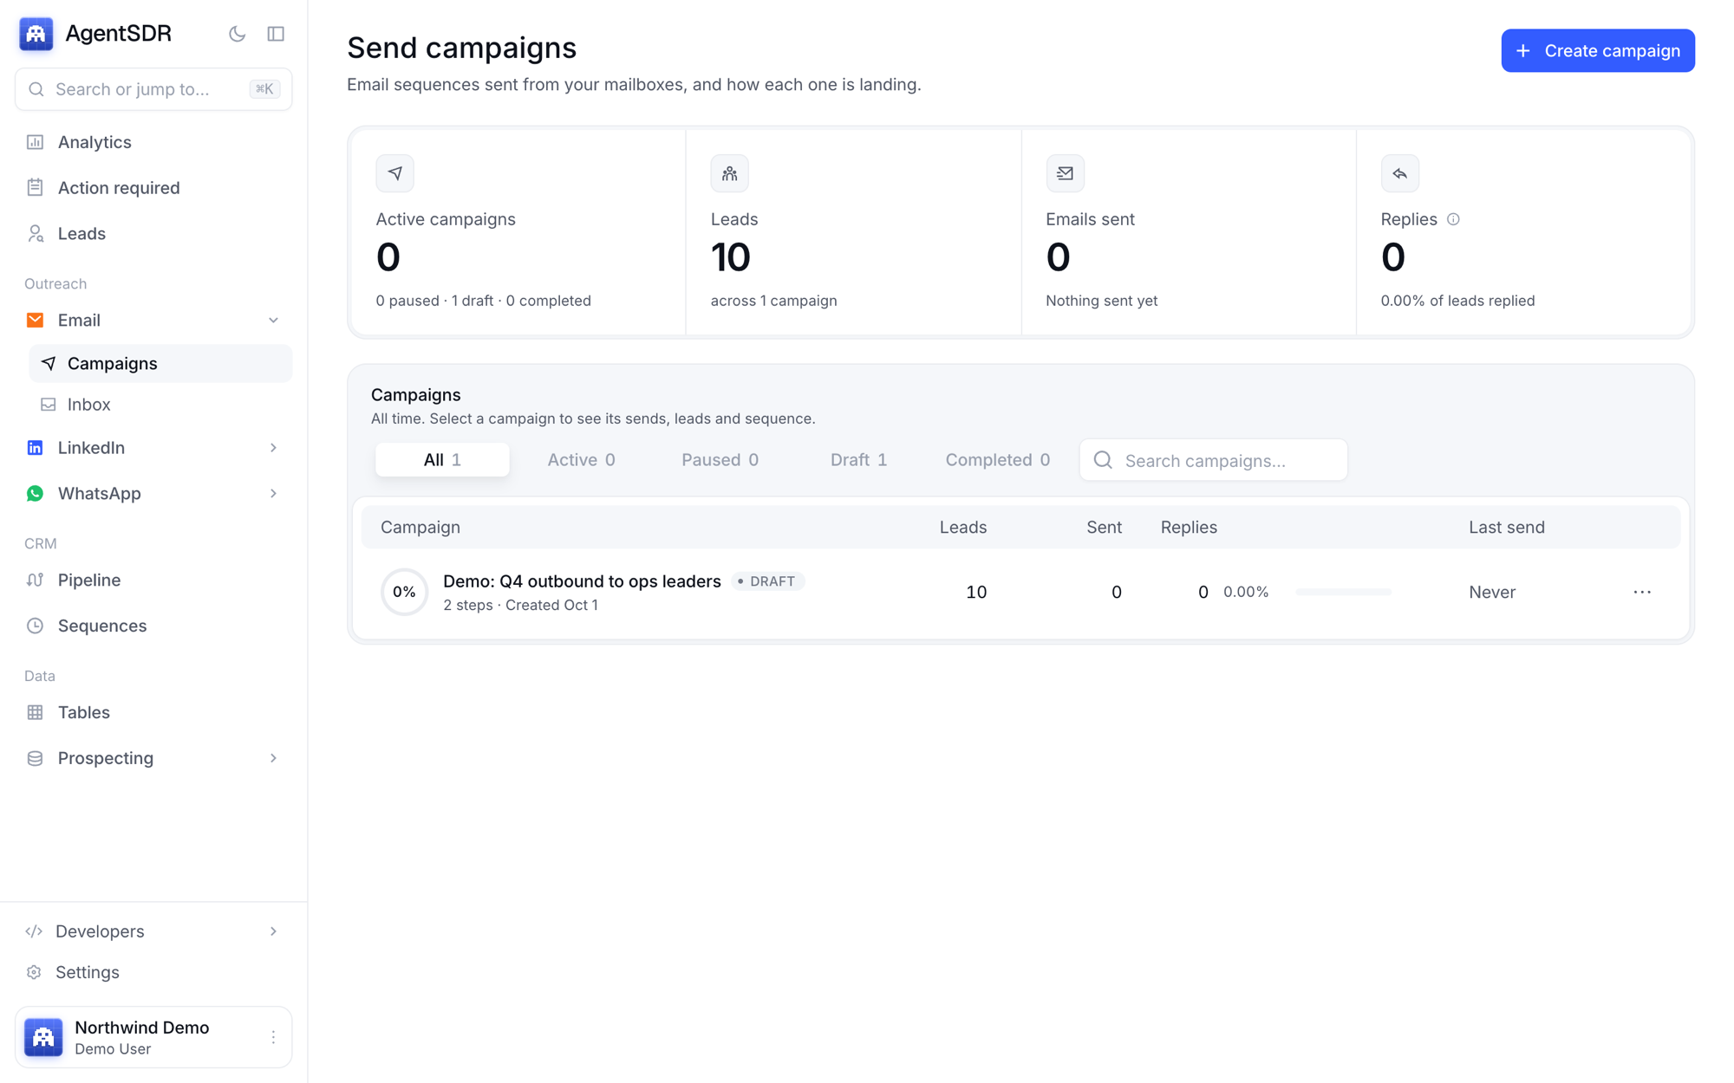
Task: Switch to the All campaigns tab
Action: pyautogui.click(x=442, y=460)
